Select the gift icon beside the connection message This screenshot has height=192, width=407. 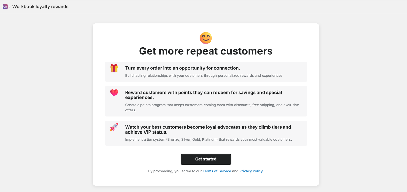pos(114,68)
